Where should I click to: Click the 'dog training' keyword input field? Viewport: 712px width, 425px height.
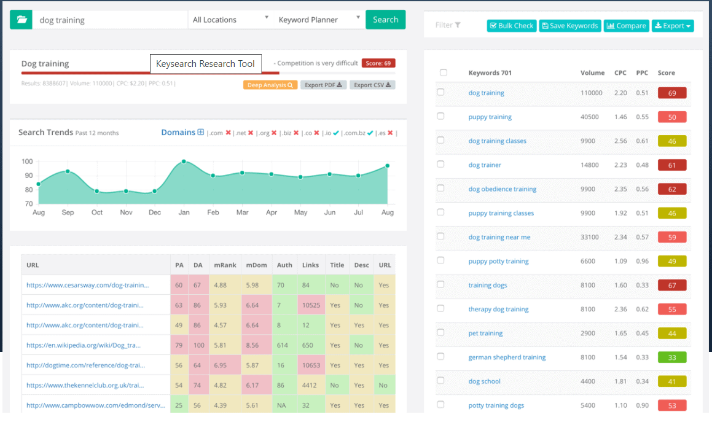point(109,20)
